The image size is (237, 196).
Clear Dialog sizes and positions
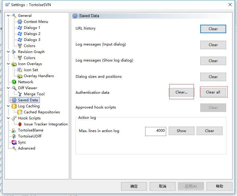click(x=213, y=77)
